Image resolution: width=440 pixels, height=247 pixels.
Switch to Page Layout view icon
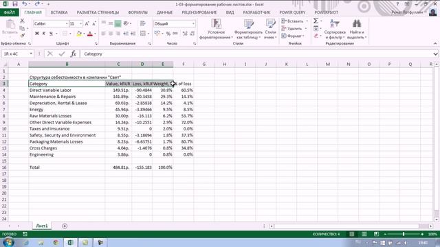click(364, 234)
